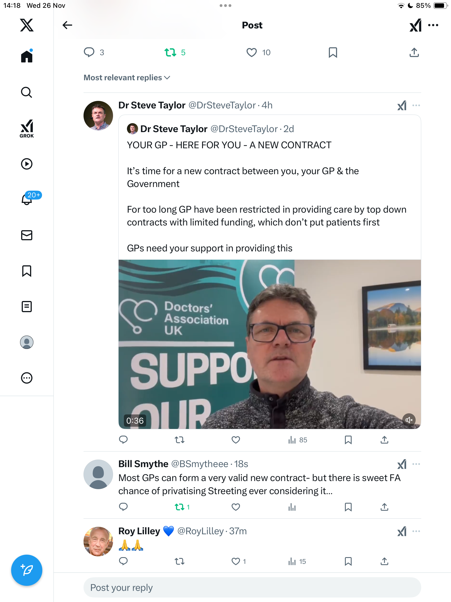451x602 pixels.
Task: Compose a new post
Action: pos(27,570)
